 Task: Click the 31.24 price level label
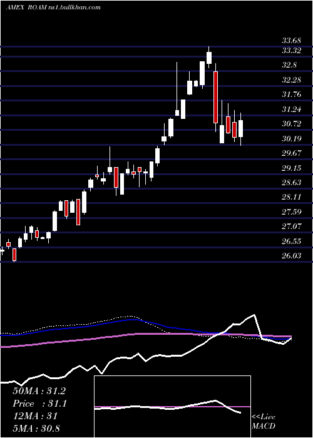click(292, 109)
